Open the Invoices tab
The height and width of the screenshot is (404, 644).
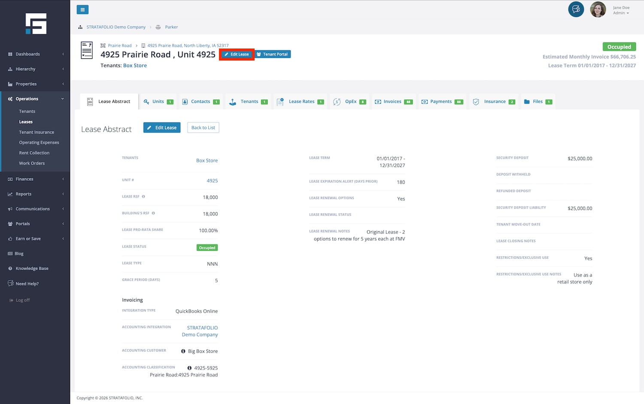tap(392, 102)
